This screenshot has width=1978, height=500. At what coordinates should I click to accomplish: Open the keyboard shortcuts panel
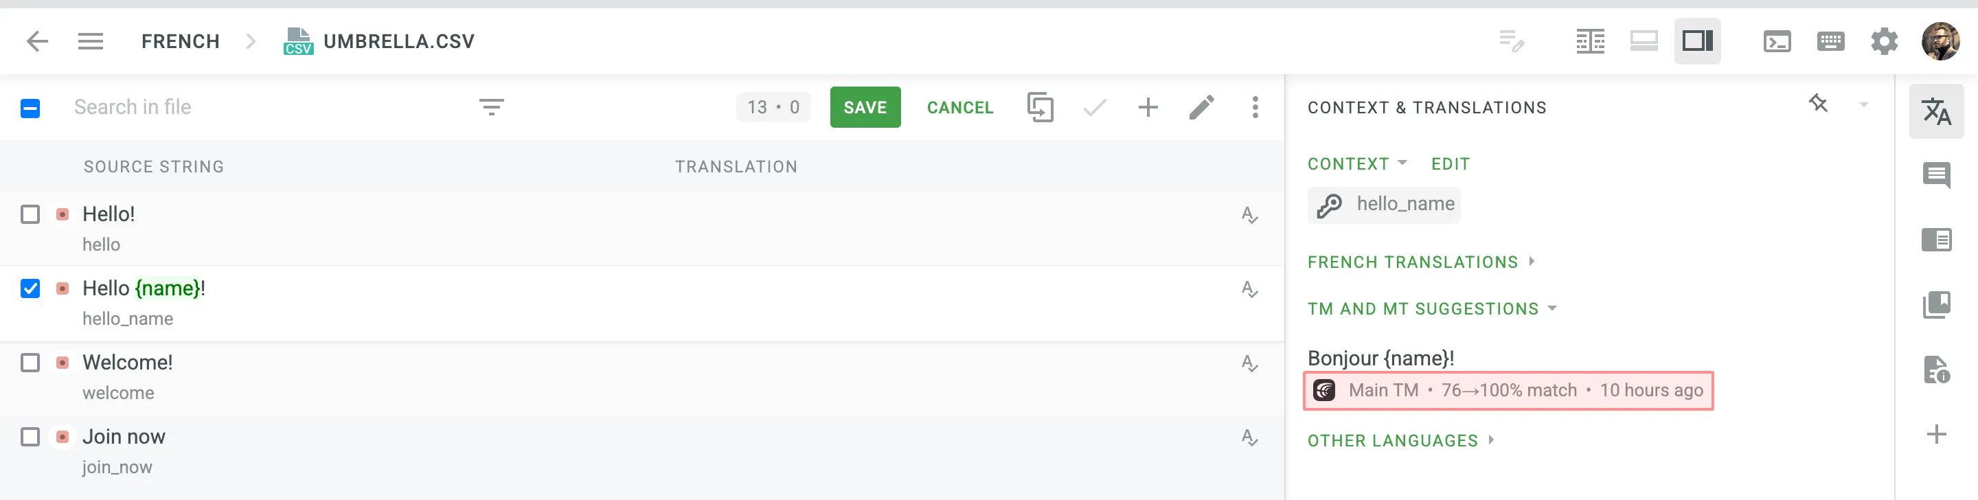point(1831,41)
